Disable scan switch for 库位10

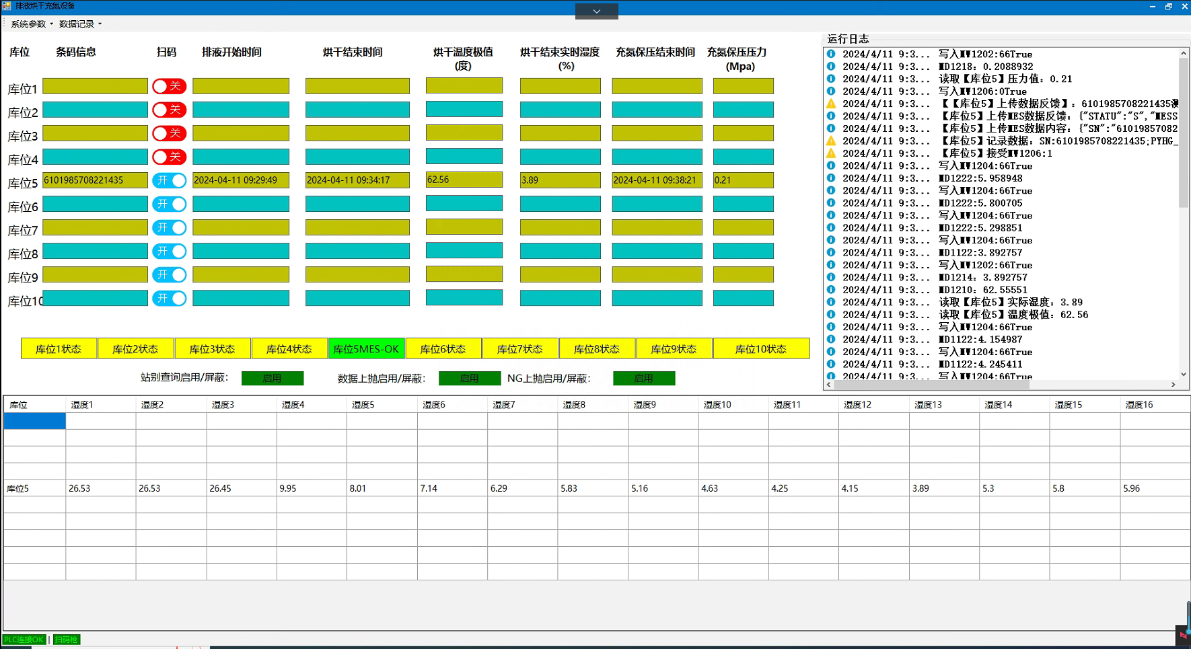[169, 298]
